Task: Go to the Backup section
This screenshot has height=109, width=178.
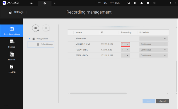Action: pos(12,43)
